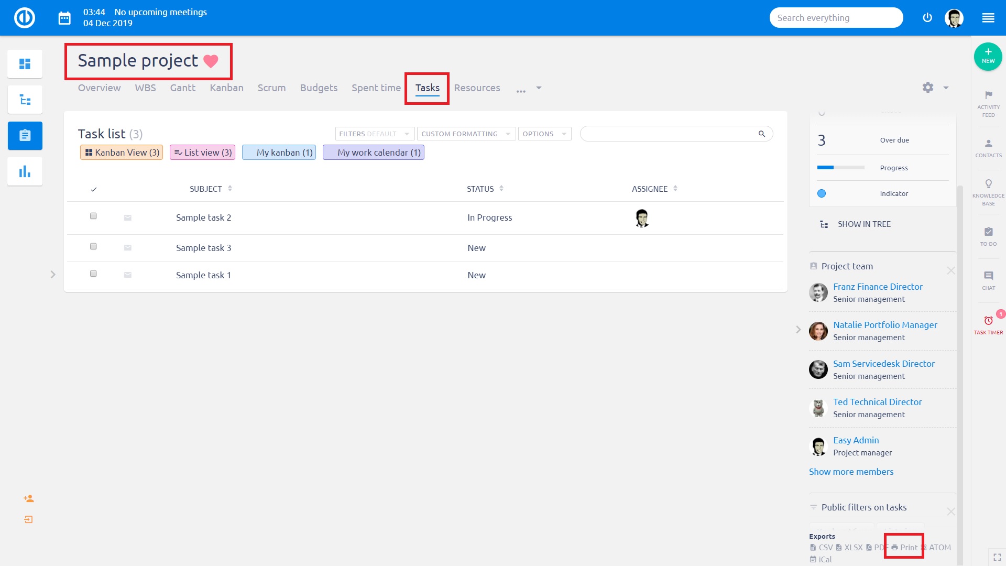Expand the Custom Formatting dropdown
This screenshot has height=566, width=1006.
tap(466, 134)
